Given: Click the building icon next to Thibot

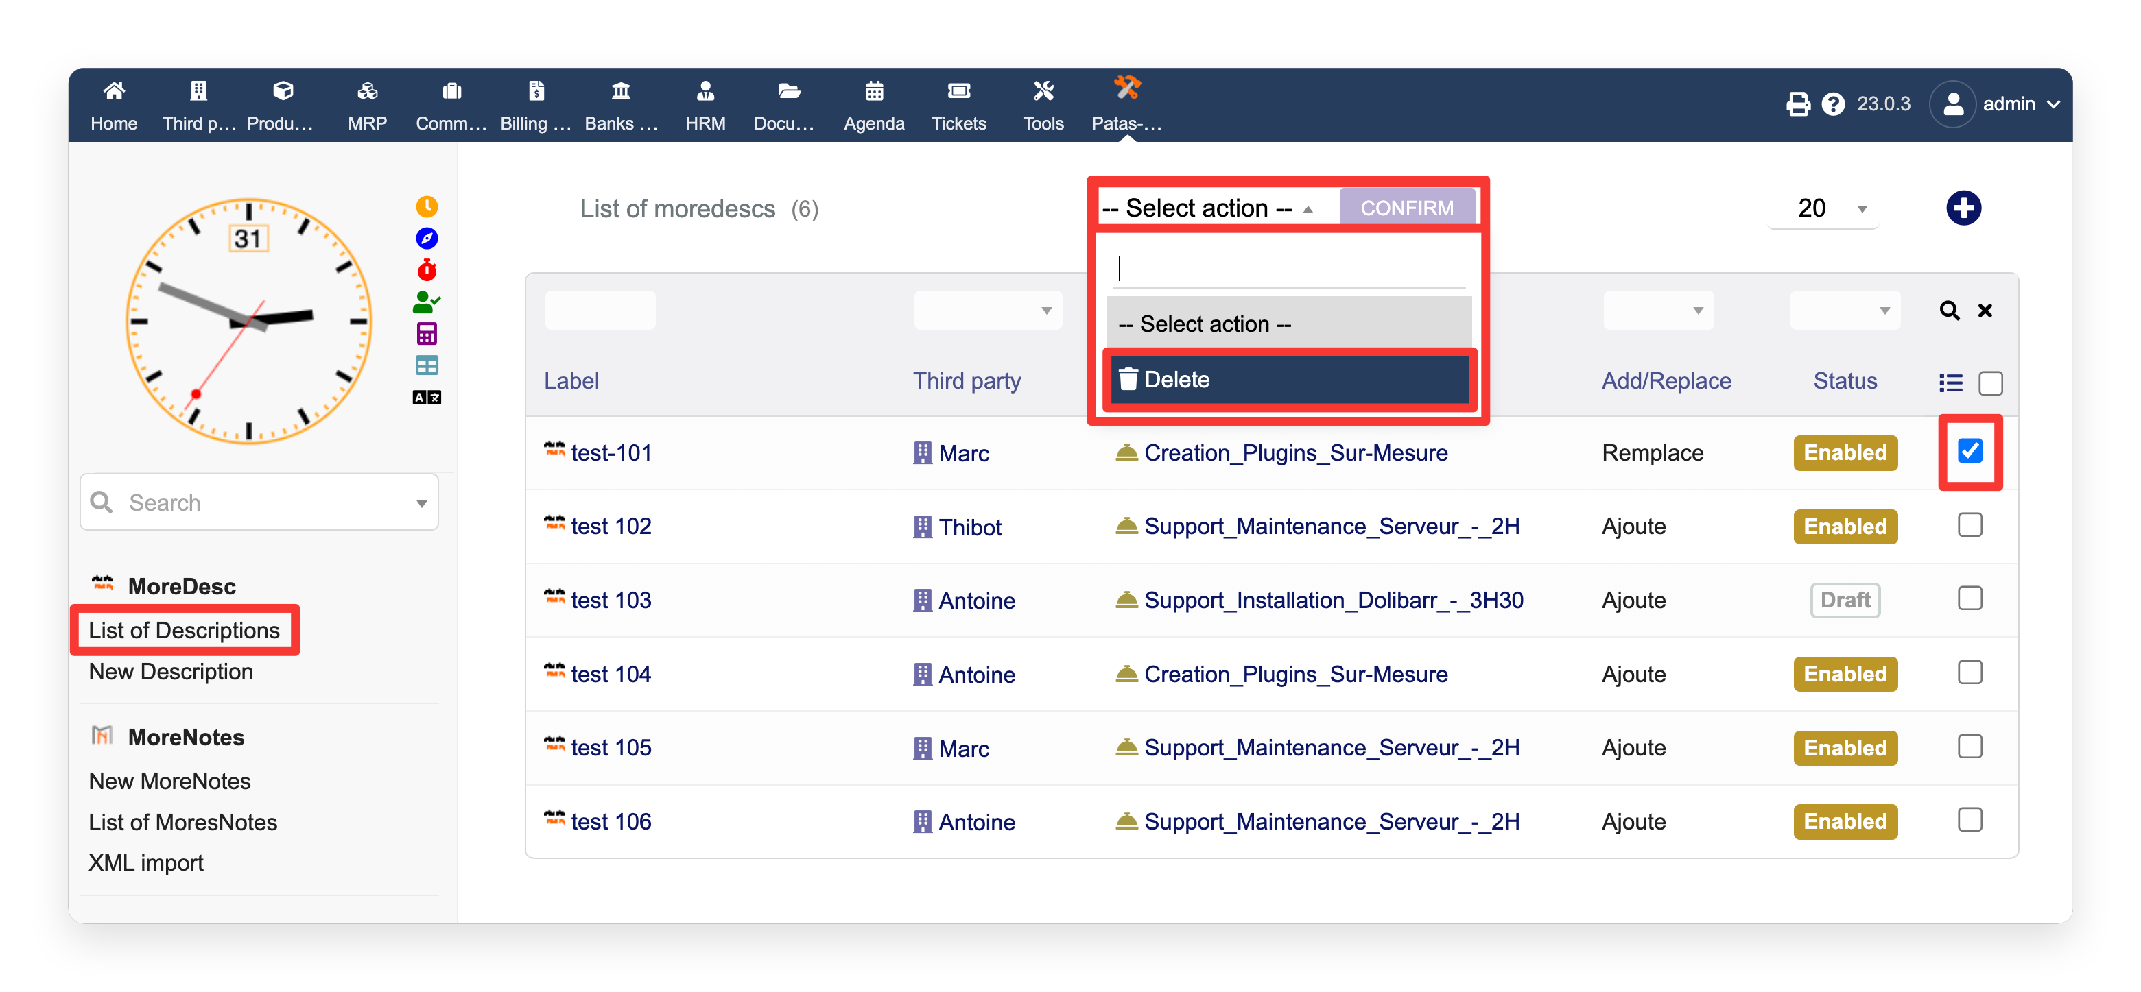Looking at the screenshot, I should [x=922, y=527].
